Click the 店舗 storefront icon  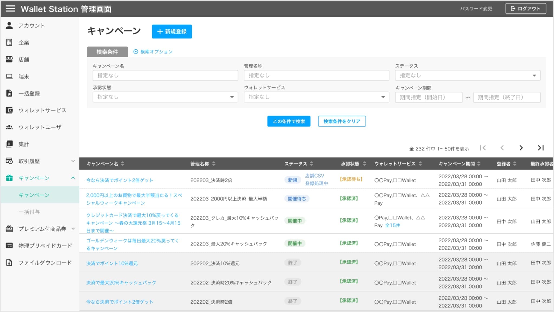point(9,59)
